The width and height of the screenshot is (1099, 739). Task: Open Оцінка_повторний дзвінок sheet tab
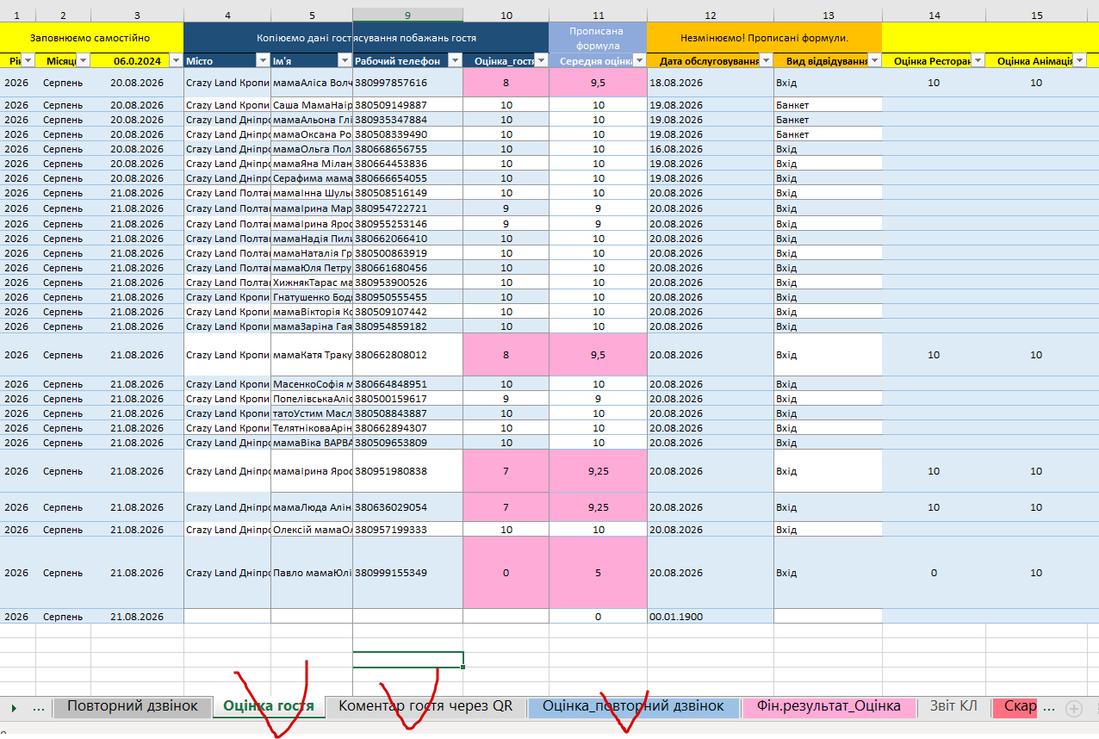[x=634, y=706]
